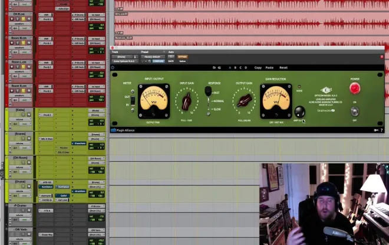Select the NORMAL response setting
This screenshot has width=389, height=245.
(218, 101)
